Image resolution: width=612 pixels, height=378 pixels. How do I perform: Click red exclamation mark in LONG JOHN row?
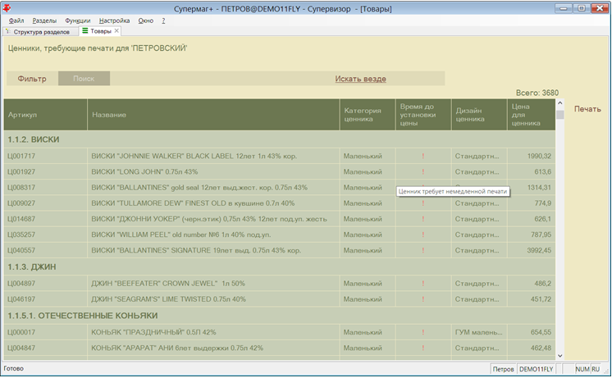(x=423, y=171)
